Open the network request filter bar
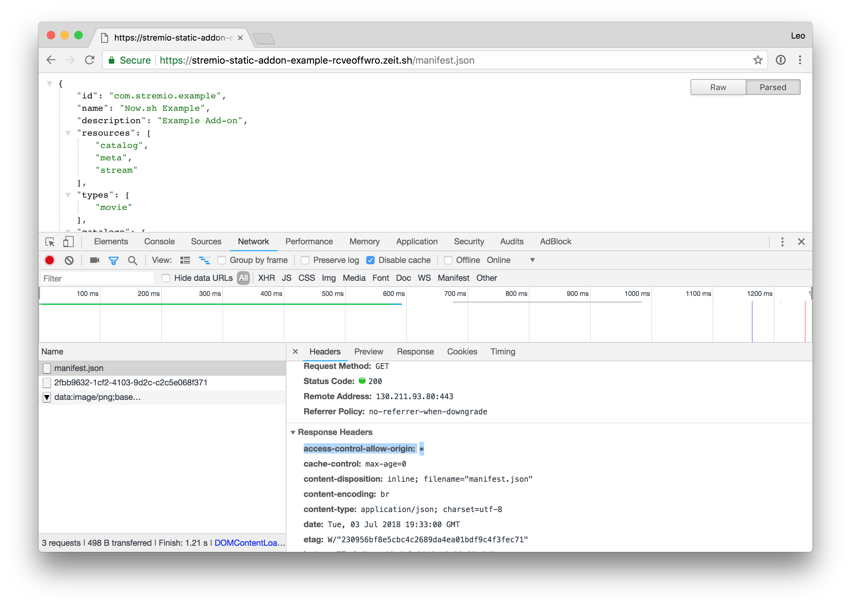Image resolution: width=851 pixels, height=607 pixels. [114, 260]
